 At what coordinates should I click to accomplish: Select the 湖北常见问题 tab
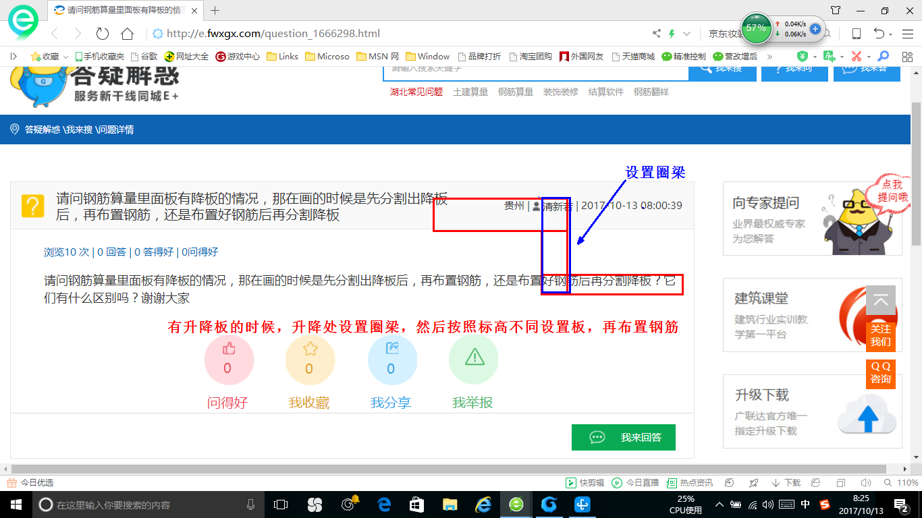click(416, 92)
